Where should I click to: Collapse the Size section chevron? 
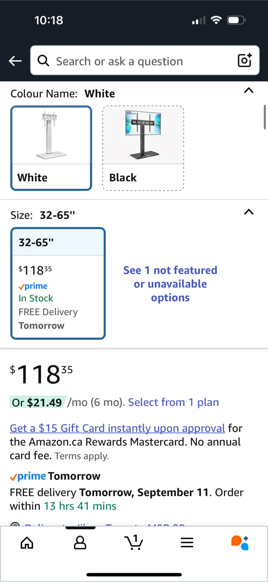[249, 212]
